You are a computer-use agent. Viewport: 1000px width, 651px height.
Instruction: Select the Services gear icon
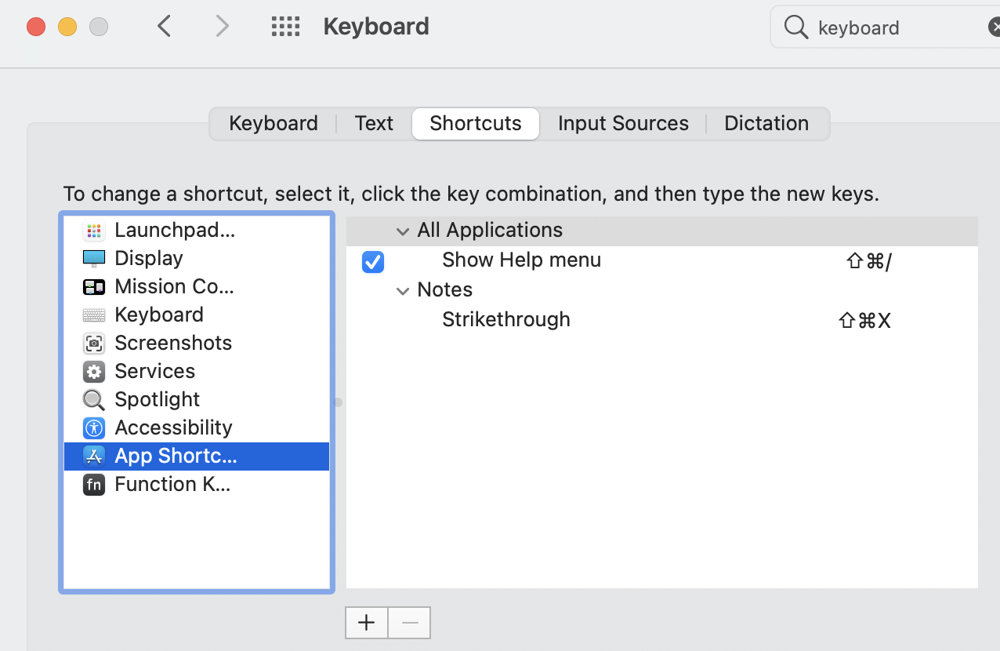(x=94, y=371)
